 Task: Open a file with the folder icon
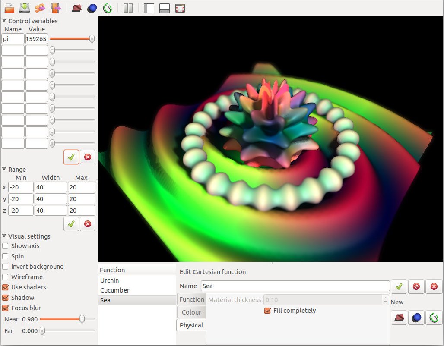tap(9, 8)
